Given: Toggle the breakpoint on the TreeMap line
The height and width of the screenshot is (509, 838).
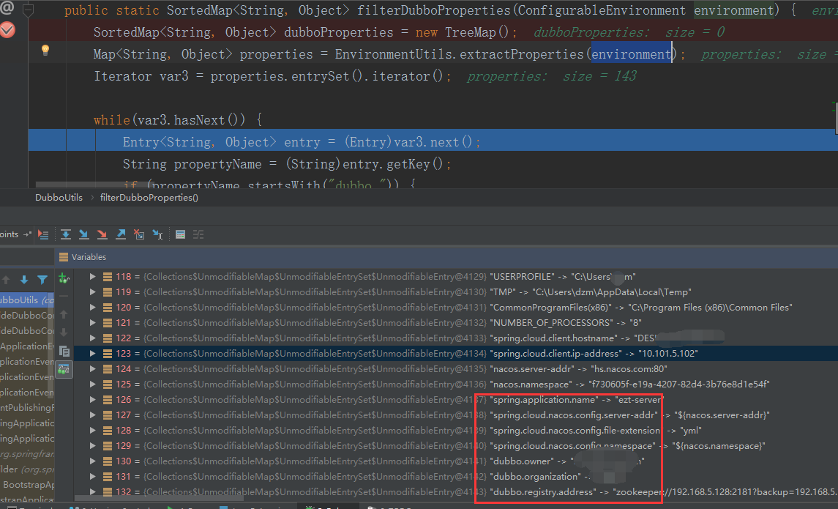Looking at the screenshot, I should pos(7,30).
